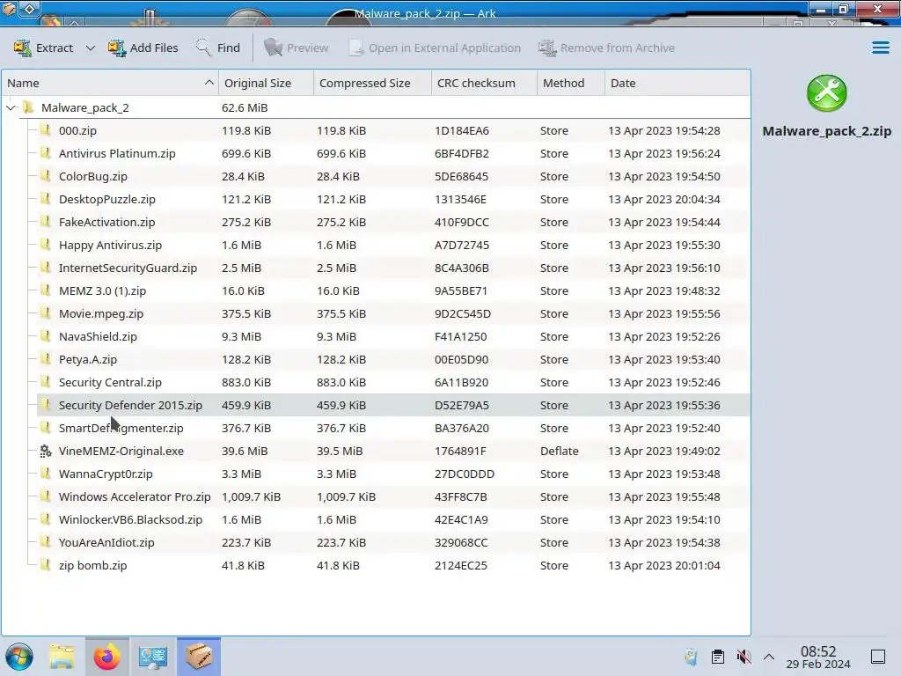Open the clipboard tray icon

click(x=718, y=657)
